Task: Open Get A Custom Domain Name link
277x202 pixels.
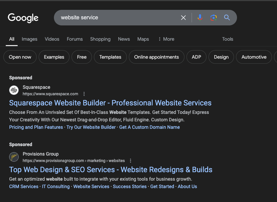Action: (150, 127)
